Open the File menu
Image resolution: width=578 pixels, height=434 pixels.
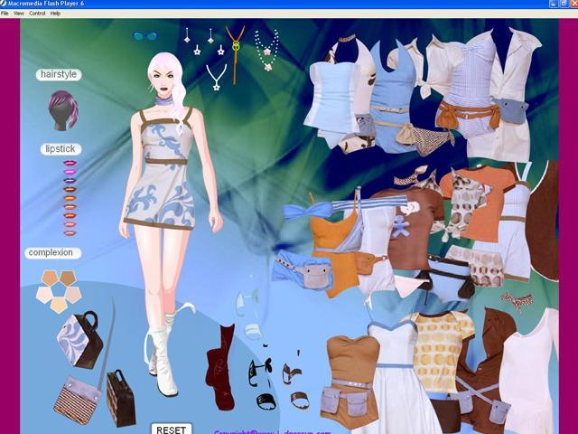tap(5, 14)
